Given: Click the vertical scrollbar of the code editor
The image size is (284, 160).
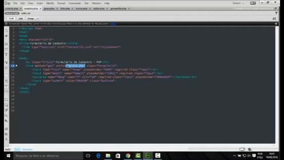Looking at the screenshot, I should 277,85.
